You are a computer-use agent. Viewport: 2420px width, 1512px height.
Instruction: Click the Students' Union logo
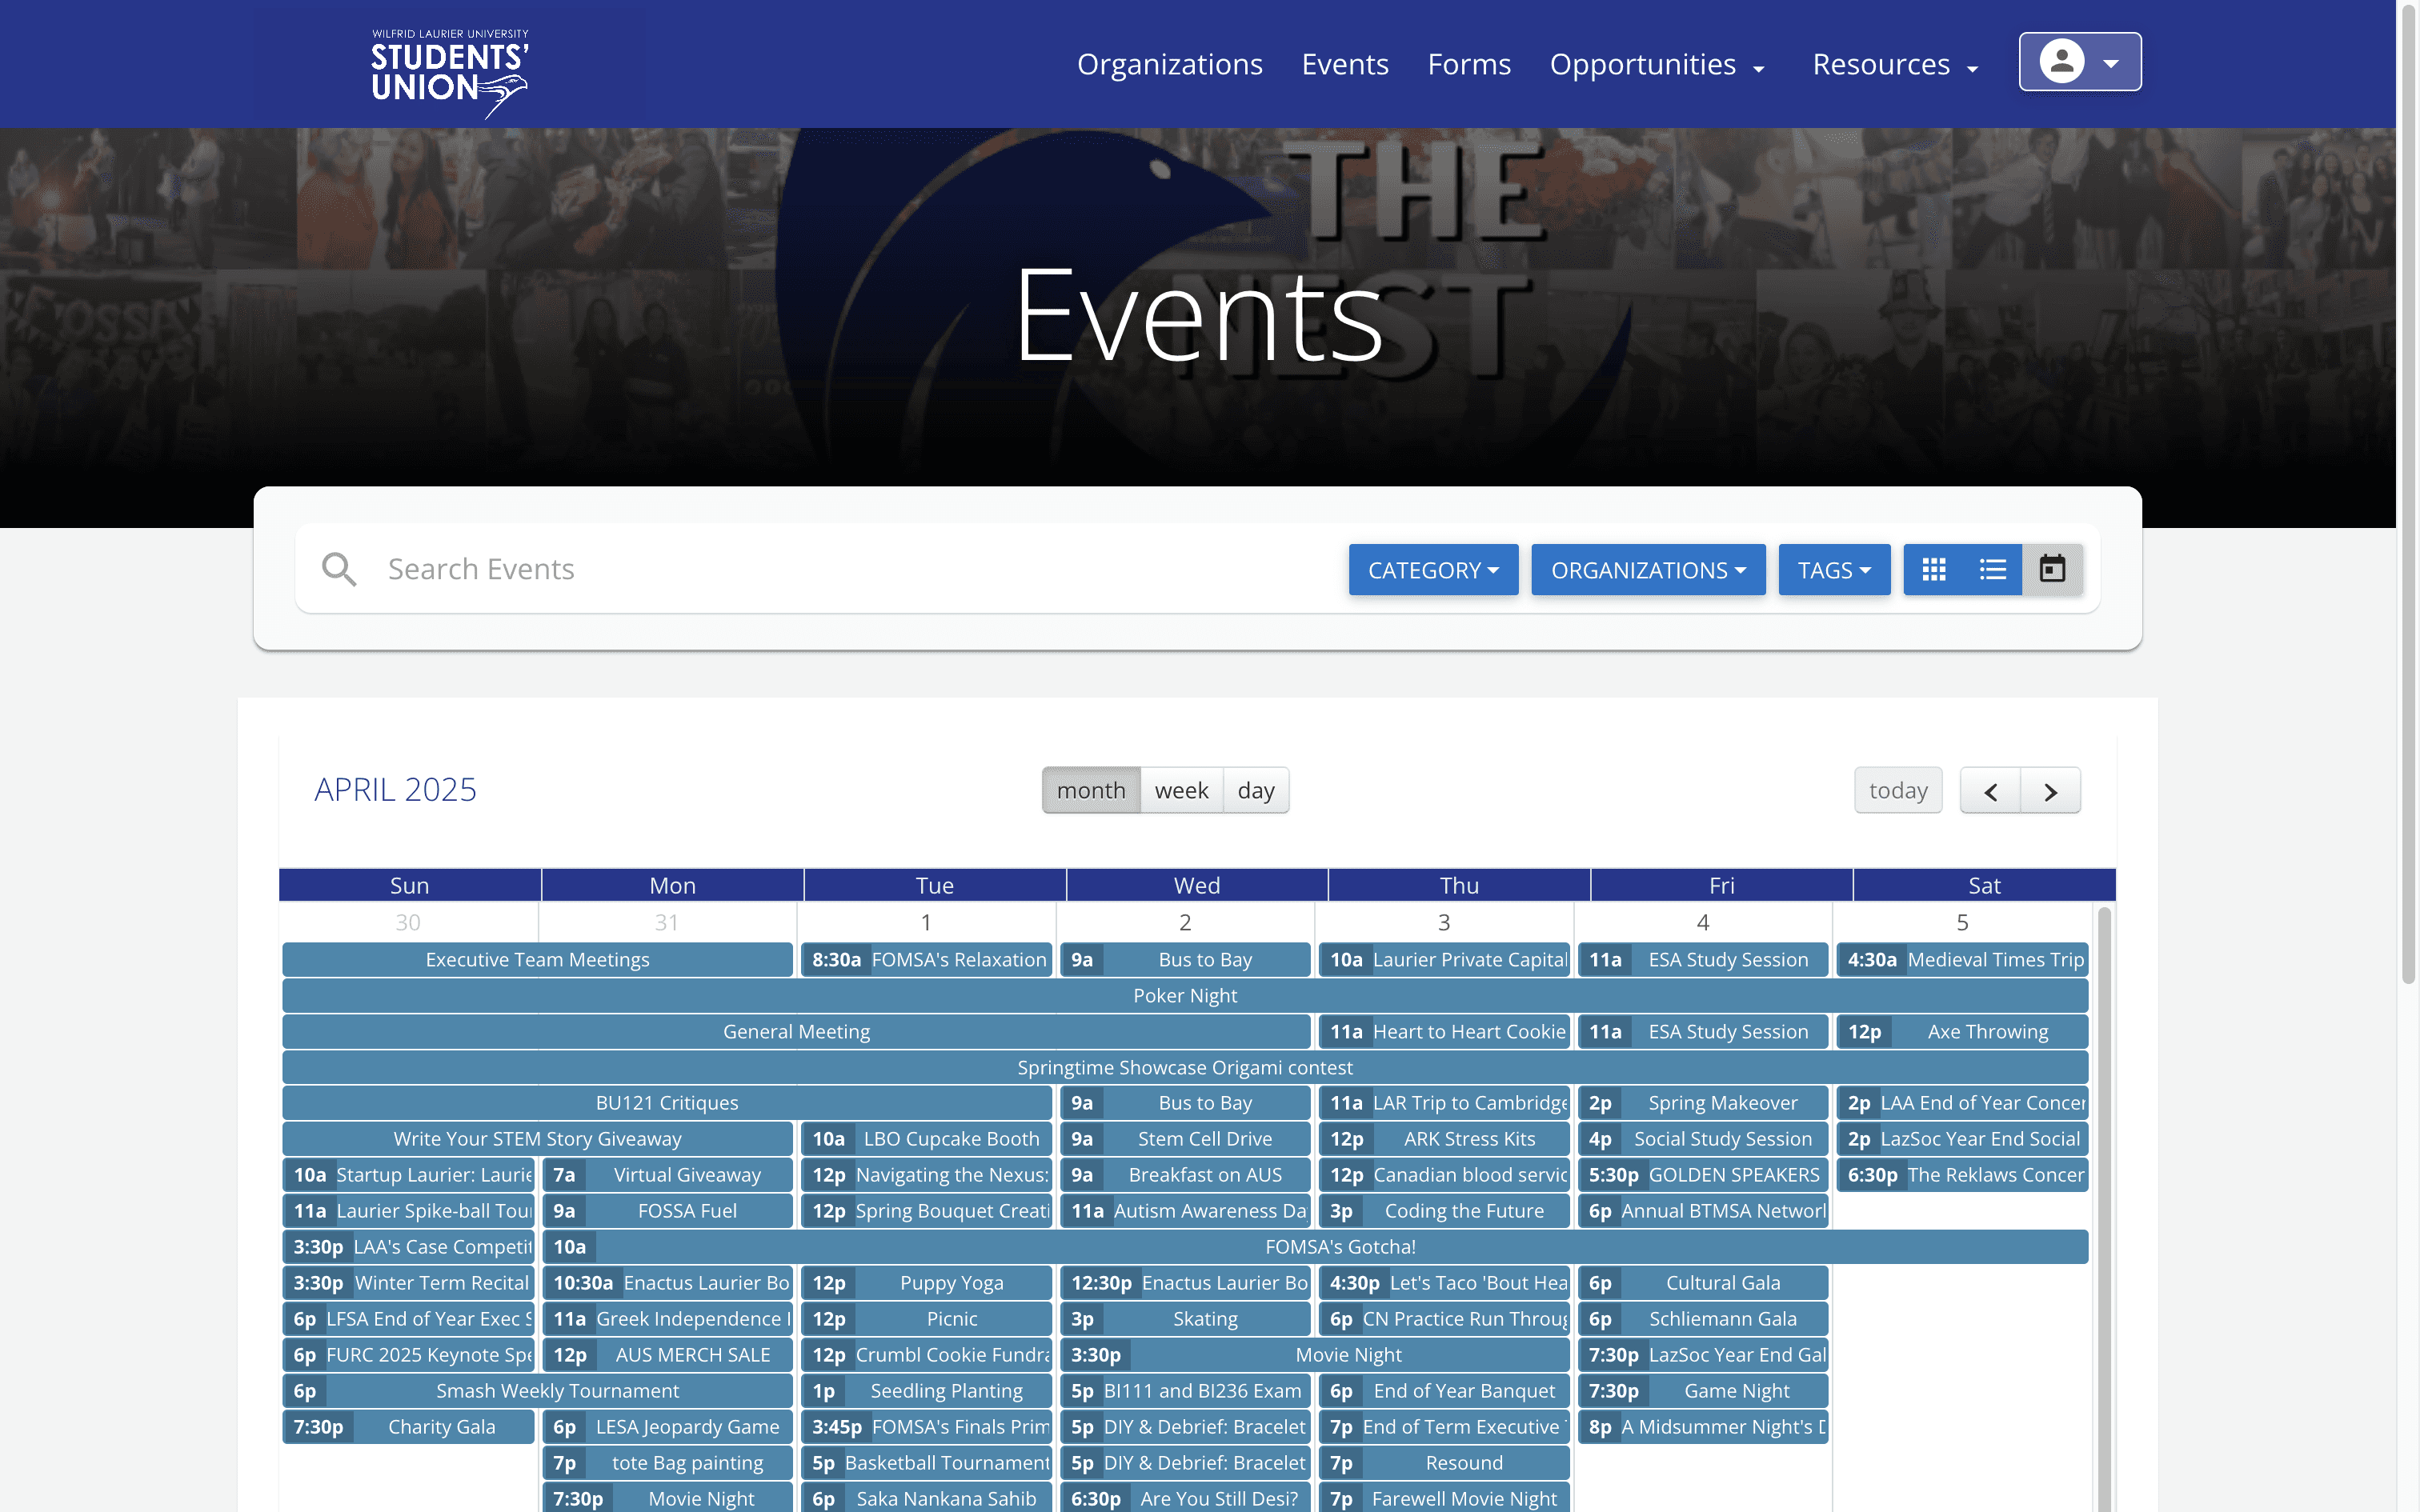pyautogui.click(x=449, y=72)
